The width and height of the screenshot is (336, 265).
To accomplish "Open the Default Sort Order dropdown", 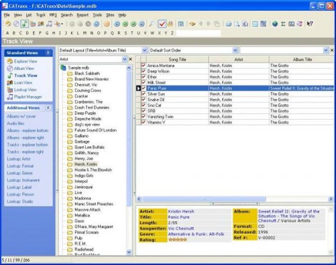I will point(235,50).
